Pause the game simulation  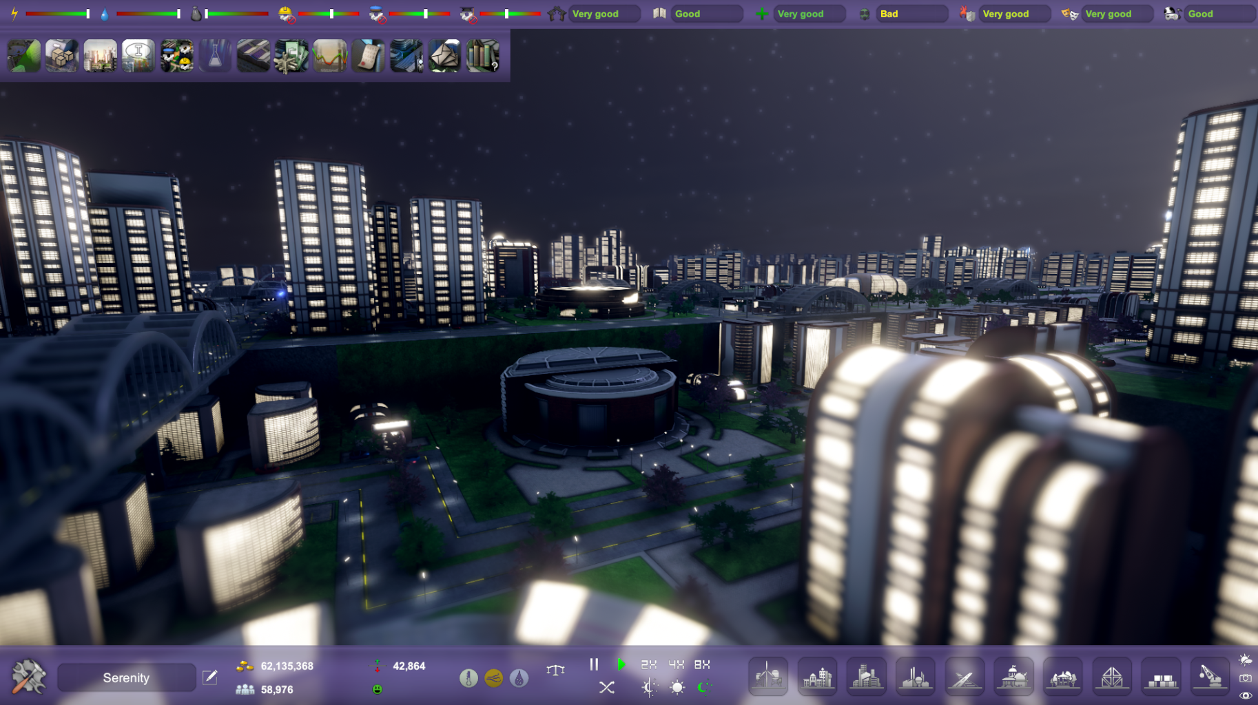tap(594, 664)
